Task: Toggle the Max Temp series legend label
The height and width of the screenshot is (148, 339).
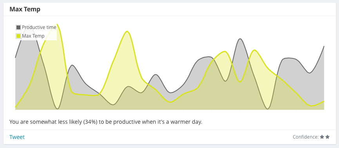Action: 33,36
